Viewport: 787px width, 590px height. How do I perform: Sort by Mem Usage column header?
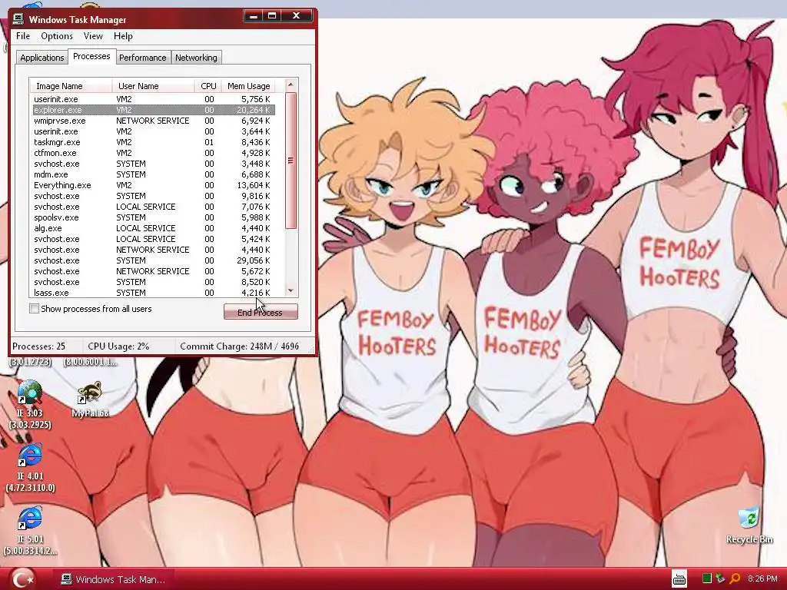pos(248,86)
